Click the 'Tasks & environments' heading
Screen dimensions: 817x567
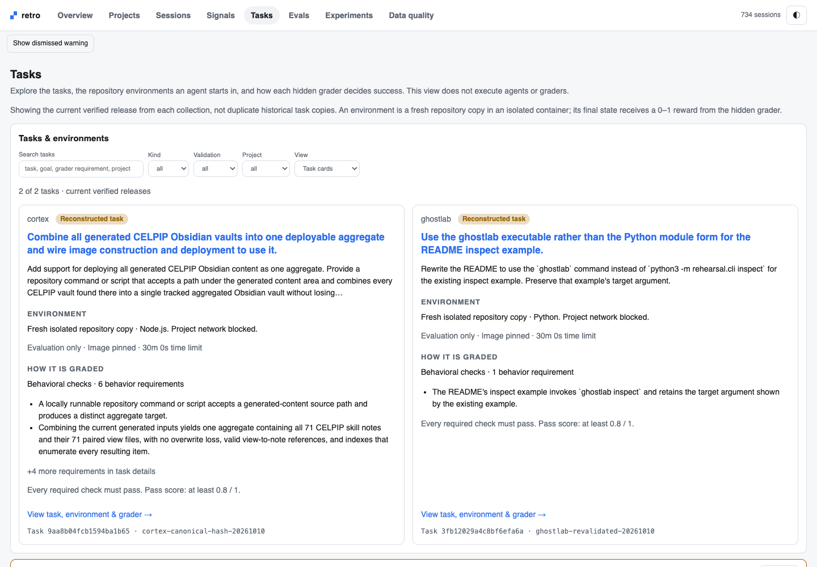click(x=64, y=138)
